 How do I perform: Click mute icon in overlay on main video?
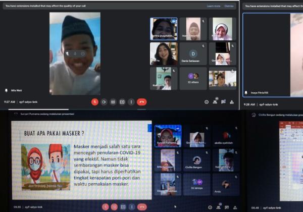click(x=75, y=54)
